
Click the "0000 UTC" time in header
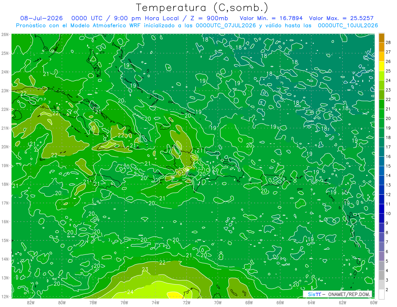pyautogui.click(x=87, y=18)
